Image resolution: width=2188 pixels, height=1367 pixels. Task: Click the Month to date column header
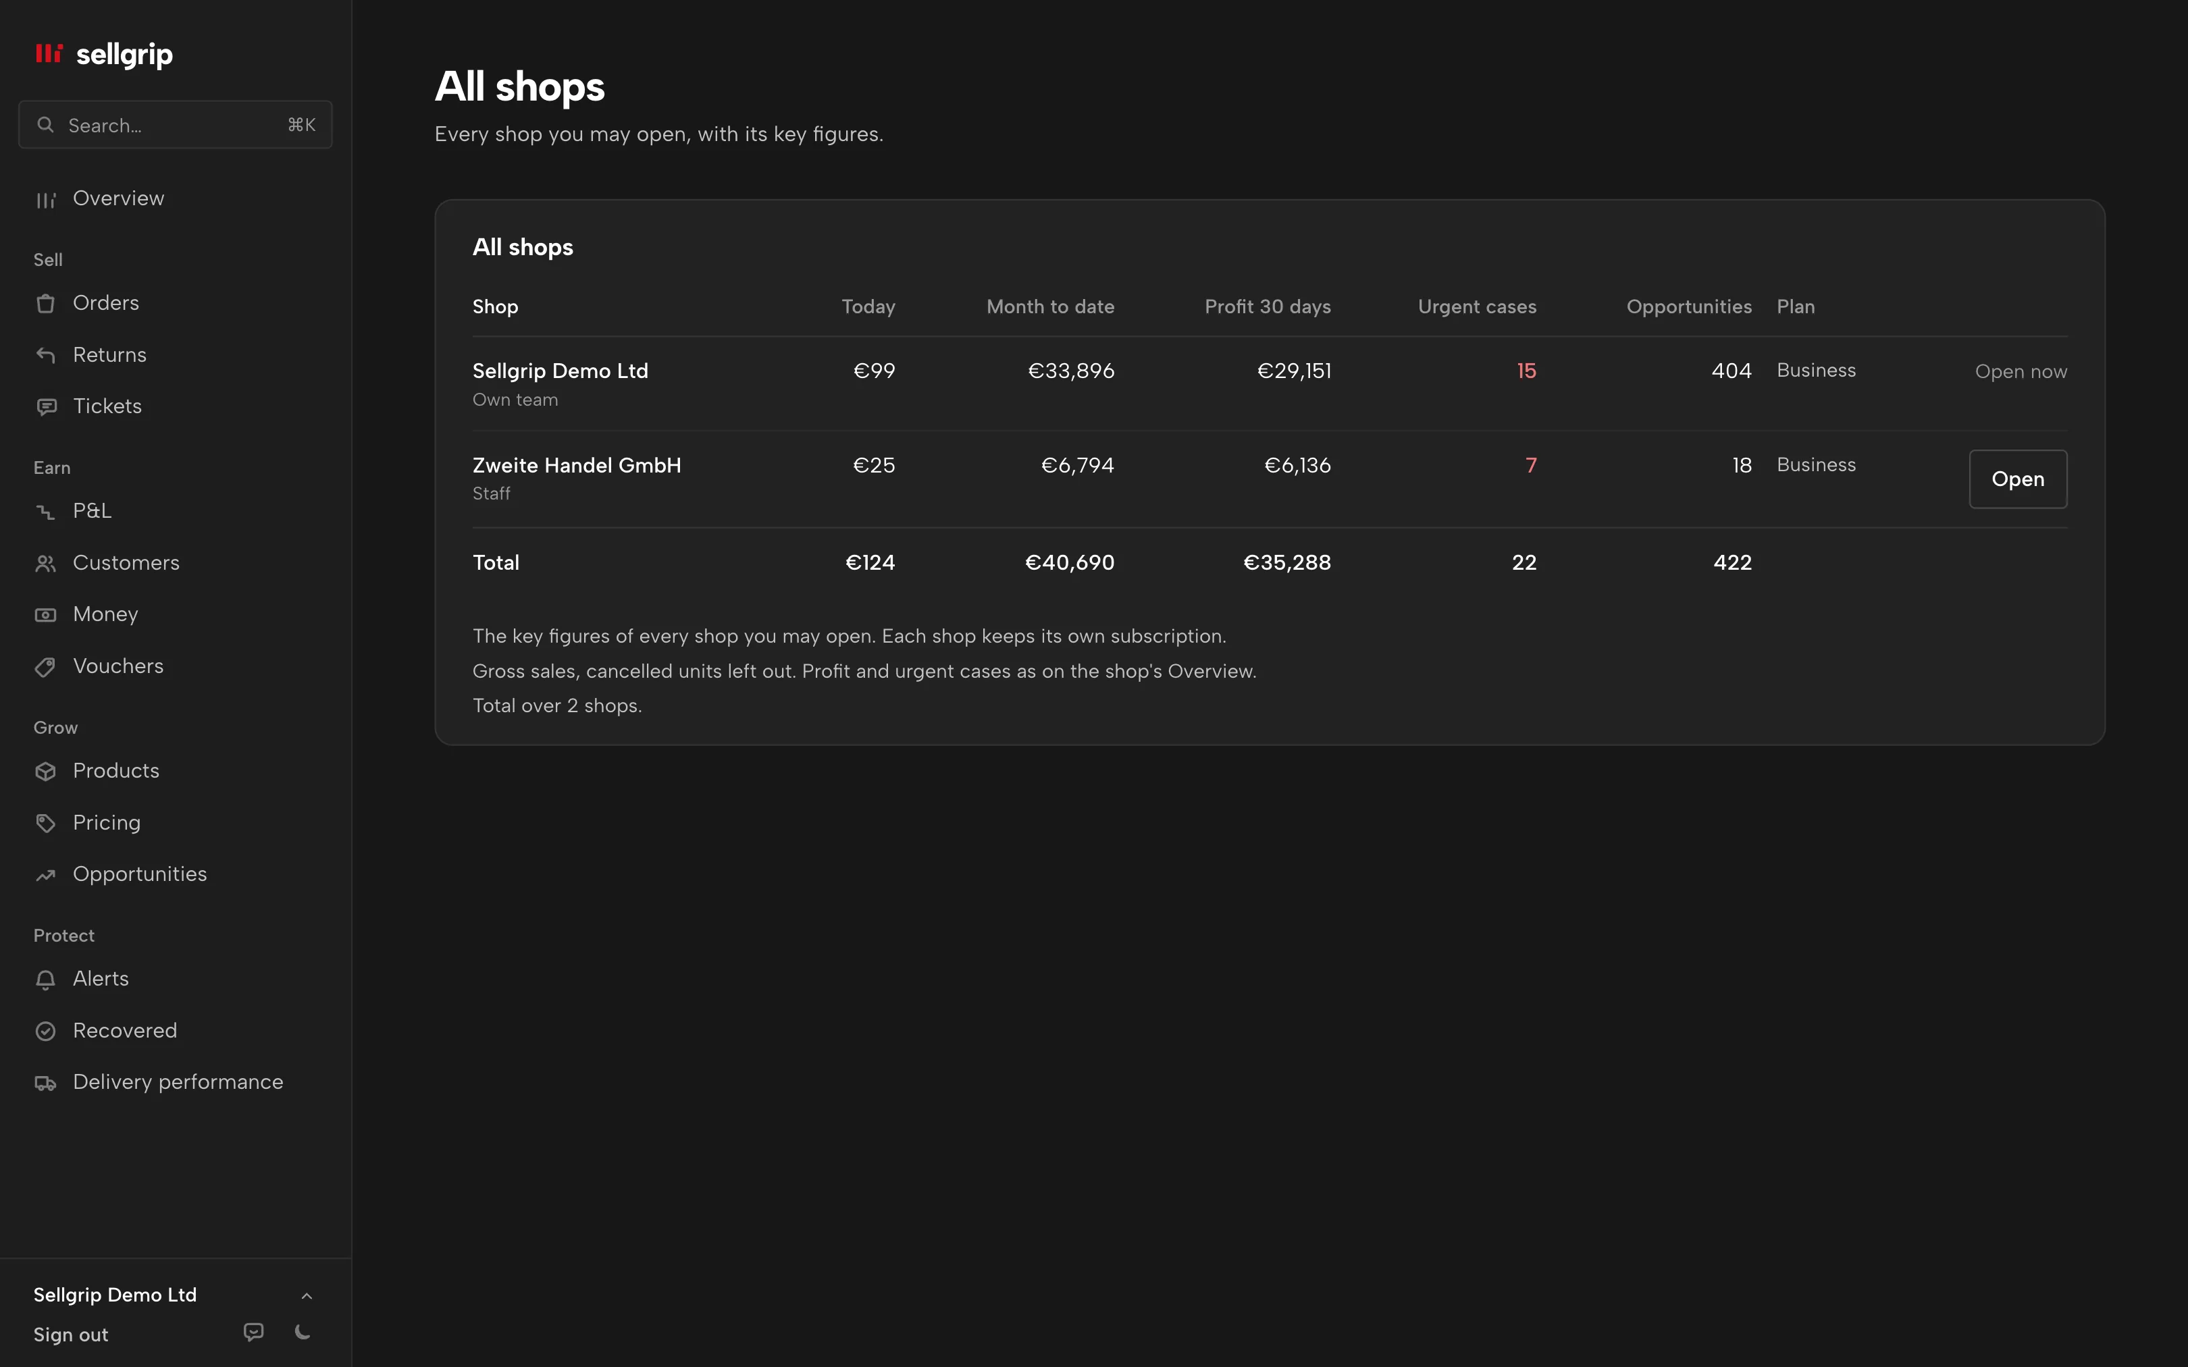(x=1049, y=306)
